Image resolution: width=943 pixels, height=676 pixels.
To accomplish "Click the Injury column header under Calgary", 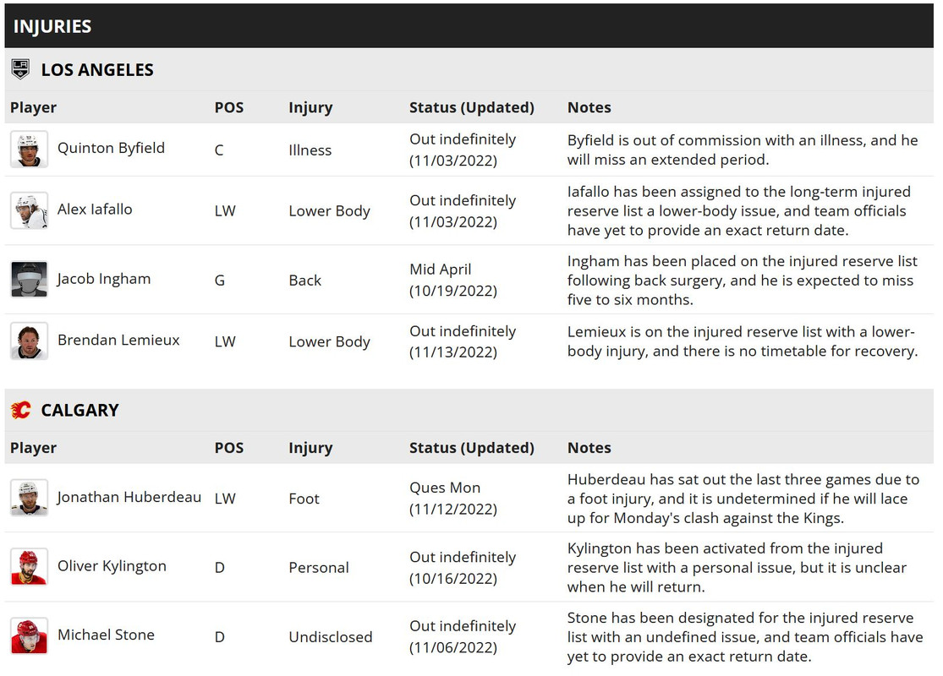I will point(310,448).
